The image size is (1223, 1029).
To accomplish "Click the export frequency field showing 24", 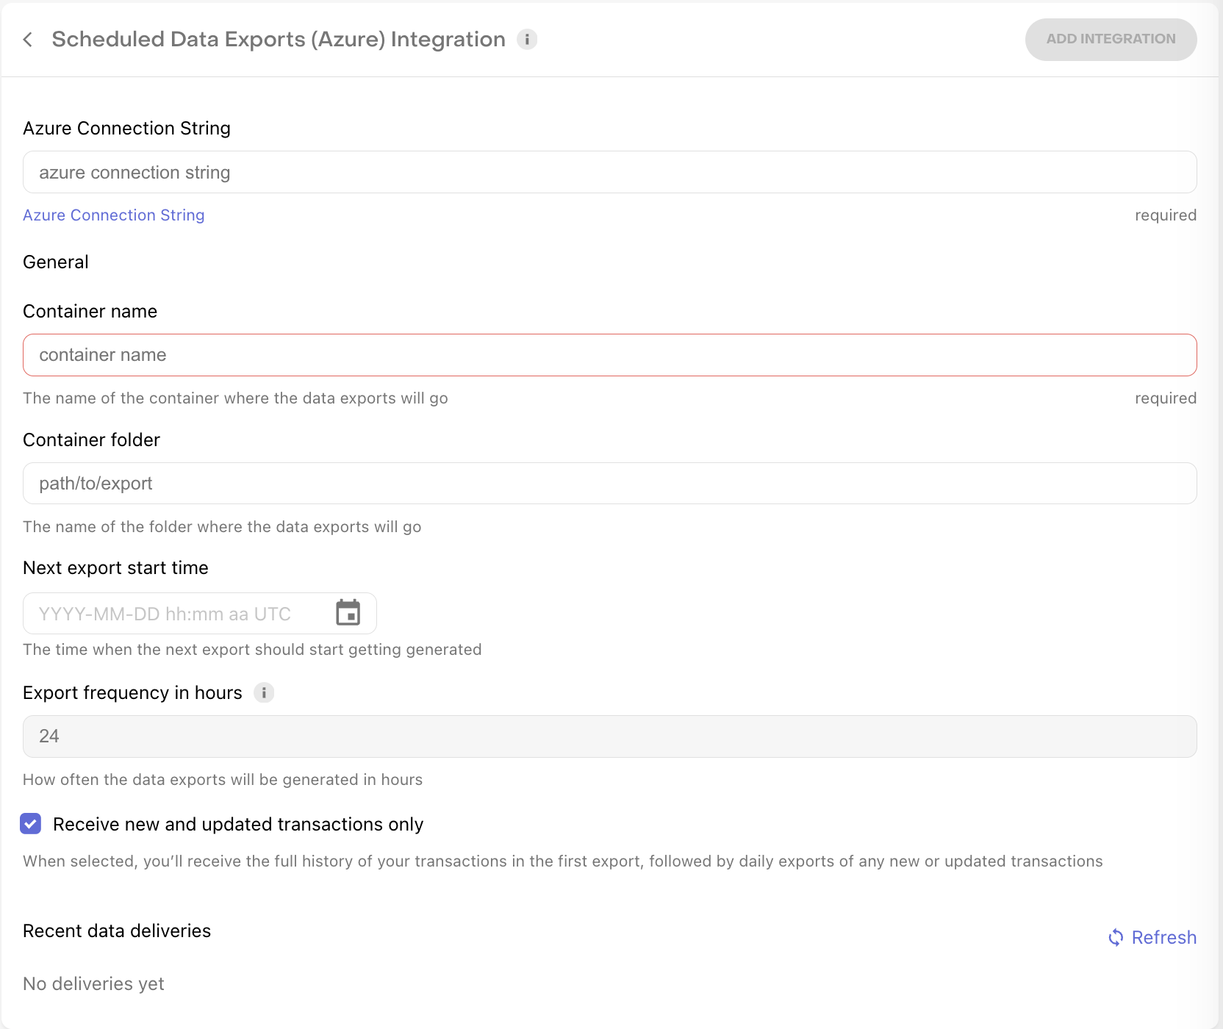I will coord(610,736).
